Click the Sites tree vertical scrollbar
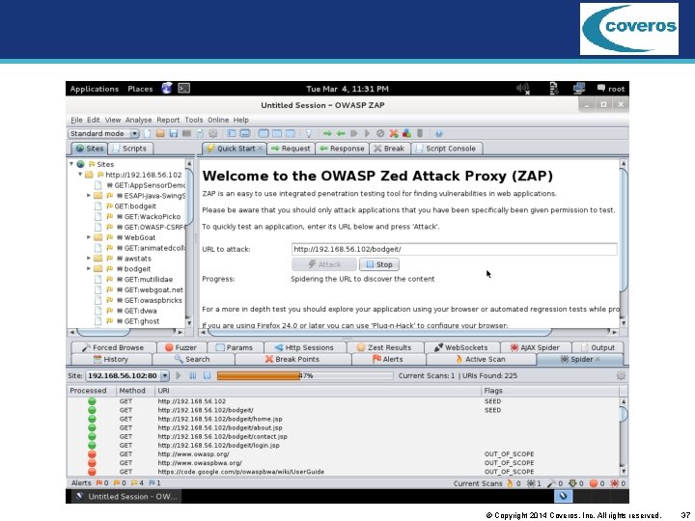Image resolution: width=695 pixels, height=521 pixels. click(189, 242)
